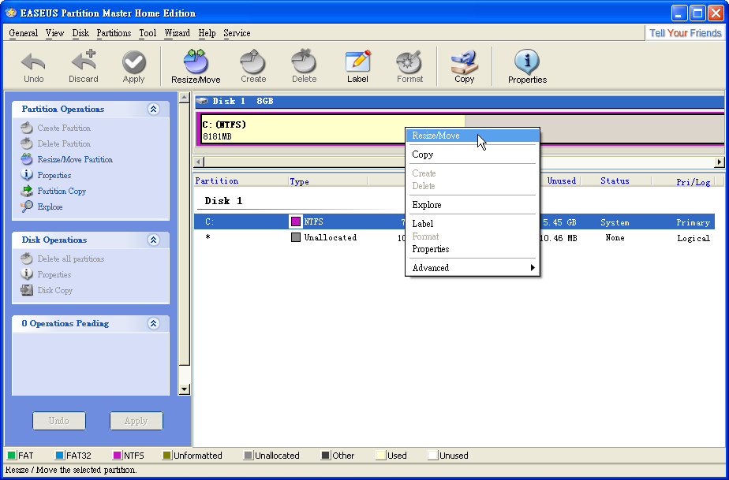This screenshot has width=729, height=480.
Task: Click the Disk 1 heading in partition list
Action: pyautogui.click(x=223, y=201)
